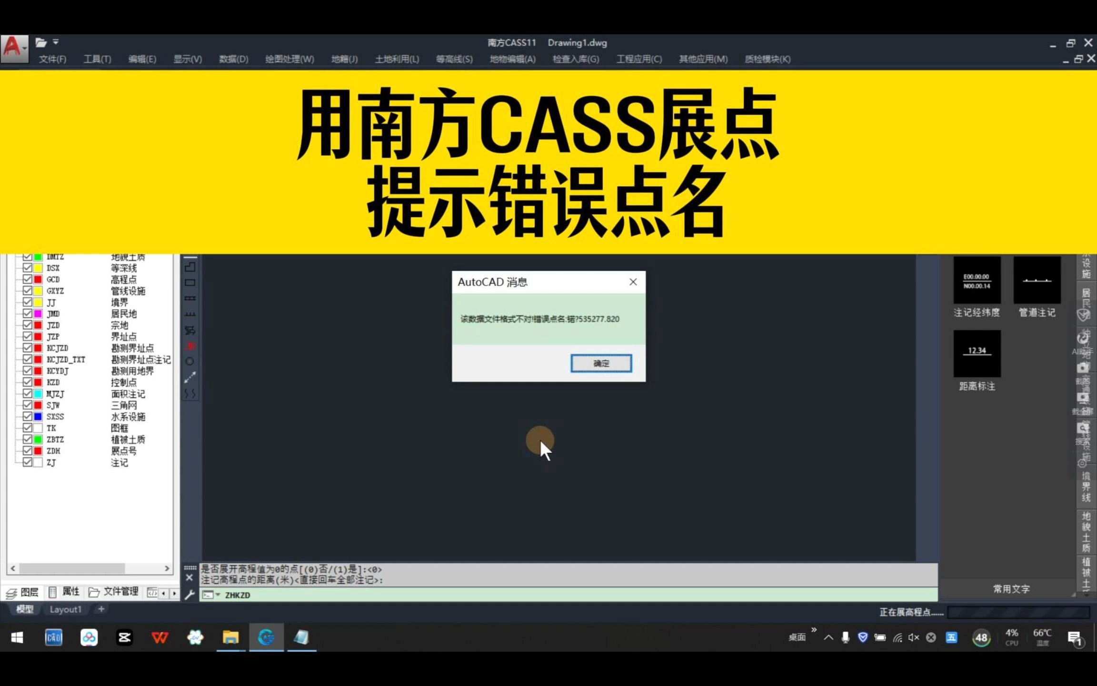Click the open folder quick access icon

[41, 42]
